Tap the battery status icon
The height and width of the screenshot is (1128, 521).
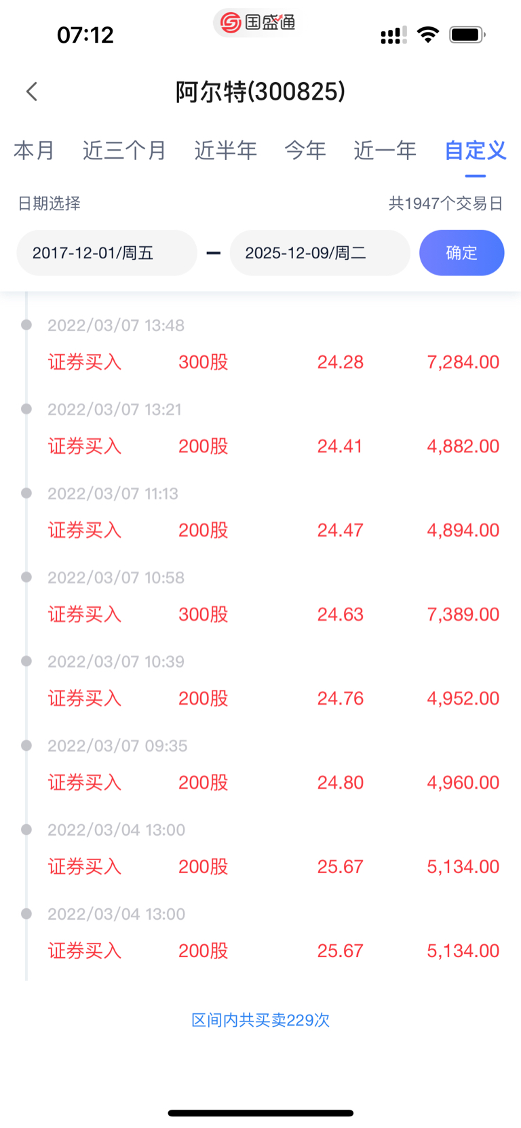click(x=467, y=35)
